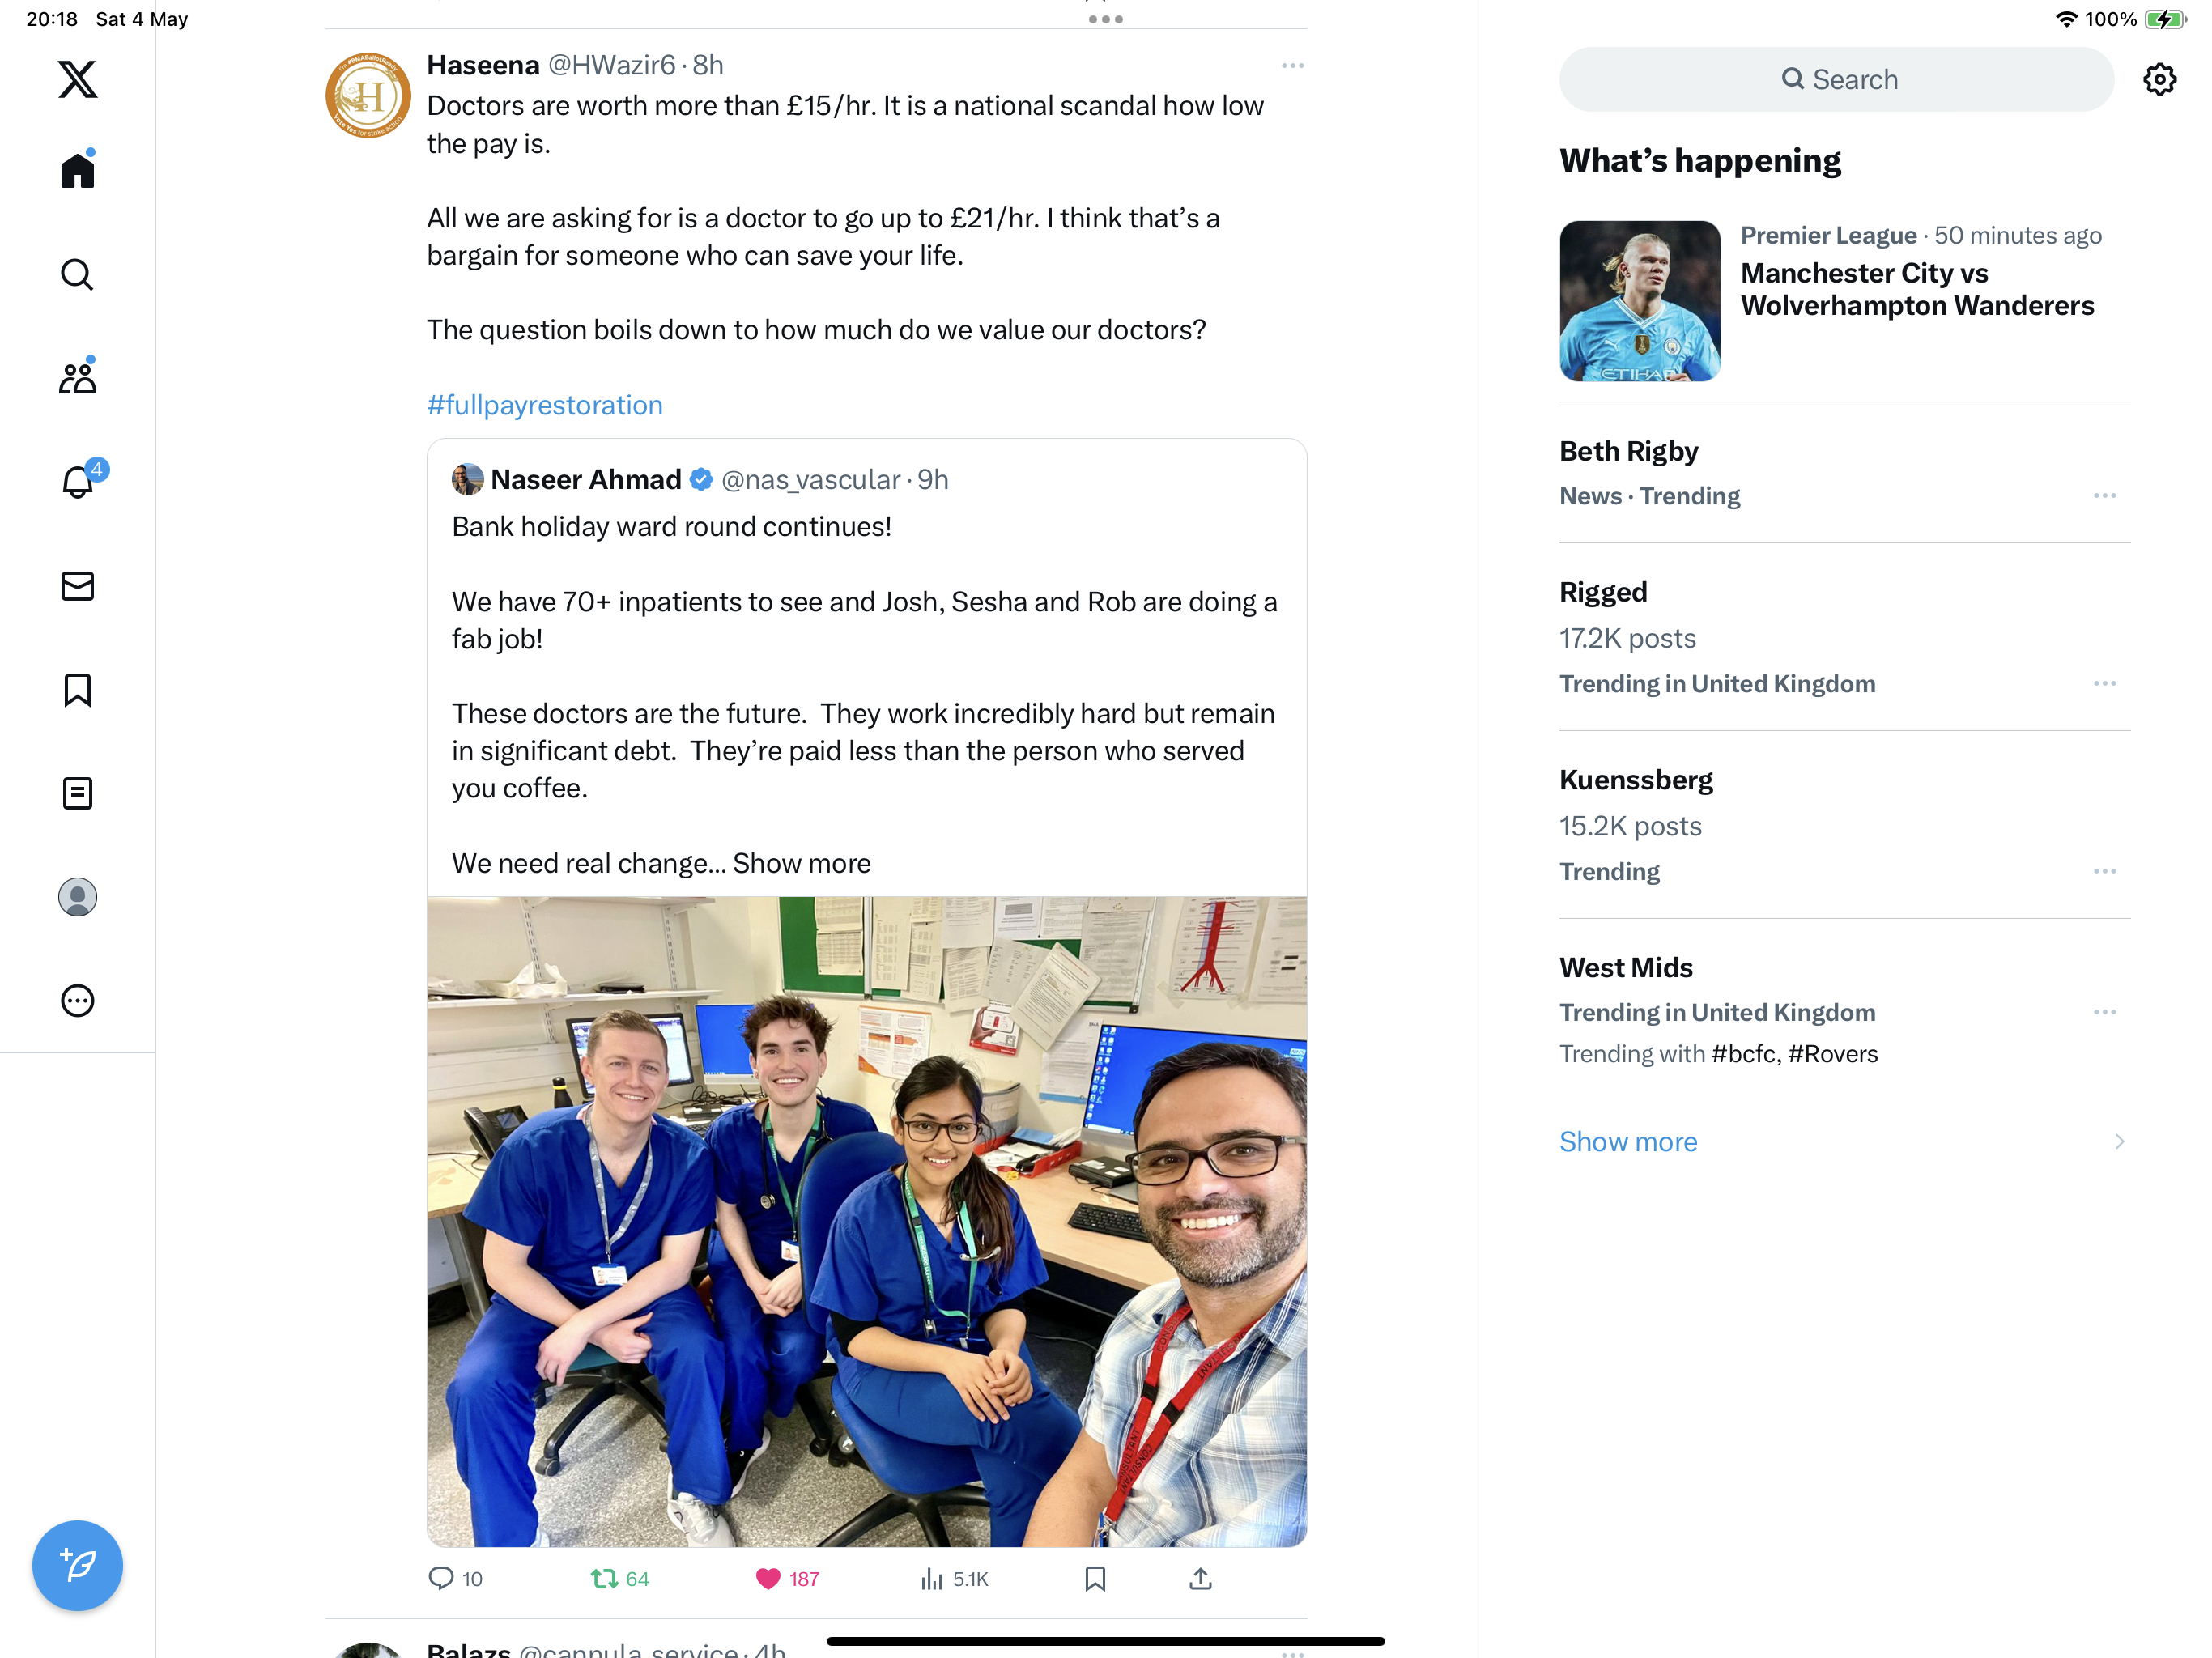Click the compose post floating button

click(x=77, y=1565)
